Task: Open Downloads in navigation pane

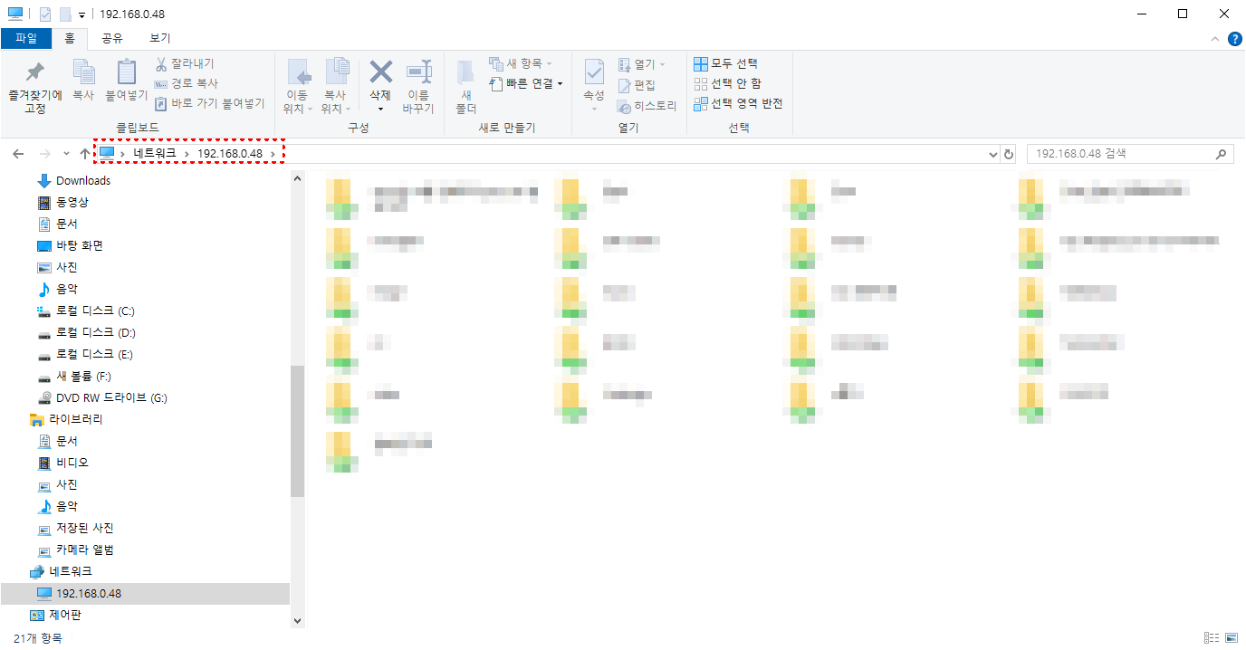Action: [x=83, y=180]
